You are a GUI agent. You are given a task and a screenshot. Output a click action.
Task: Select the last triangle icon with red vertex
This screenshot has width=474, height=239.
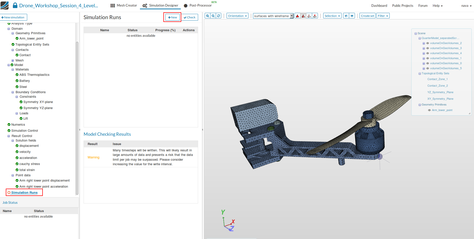coord(315,16)
